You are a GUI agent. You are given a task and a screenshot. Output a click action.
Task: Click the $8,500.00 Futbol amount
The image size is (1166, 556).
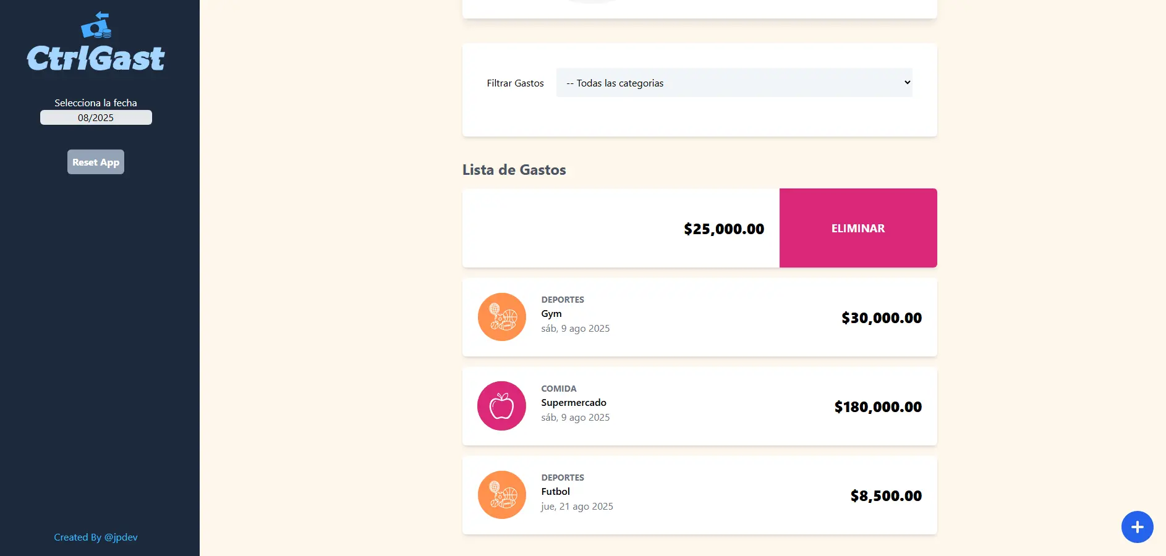pos(886,496)
